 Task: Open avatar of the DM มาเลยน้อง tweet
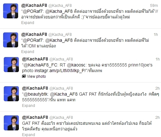click(x=11, y=40)
